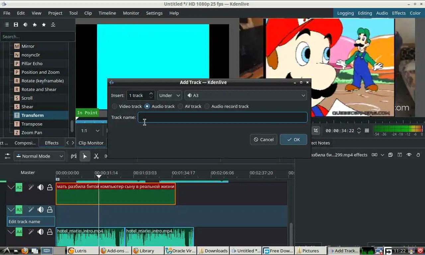The image size is (425, 255).
Task: Switch to the Color workspace
Action: click(415, 13)
